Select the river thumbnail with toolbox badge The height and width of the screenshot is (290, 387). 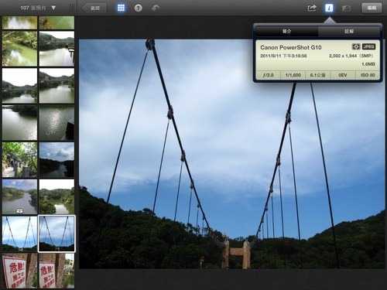19,196
